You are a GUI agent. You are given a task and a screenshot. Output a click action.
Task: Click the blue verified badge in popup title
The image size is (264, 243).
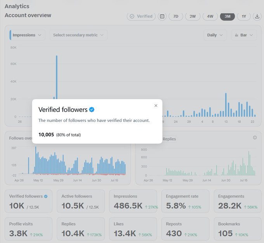coord(92,109)
